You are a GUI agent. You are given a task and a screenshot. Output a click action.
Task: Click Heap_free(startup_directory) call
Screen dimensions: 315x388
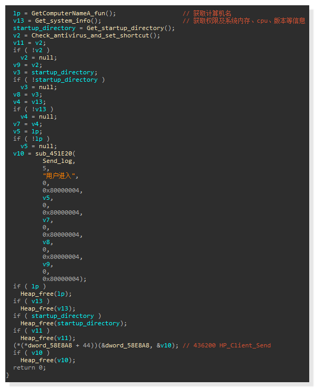tap(74, 323)
